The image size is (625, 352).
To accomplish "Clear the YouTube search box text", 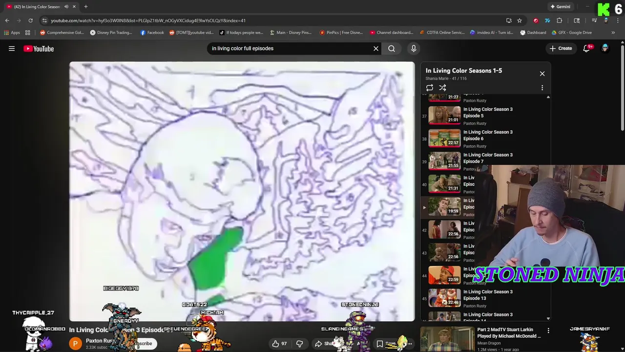I will click(376, 48).
